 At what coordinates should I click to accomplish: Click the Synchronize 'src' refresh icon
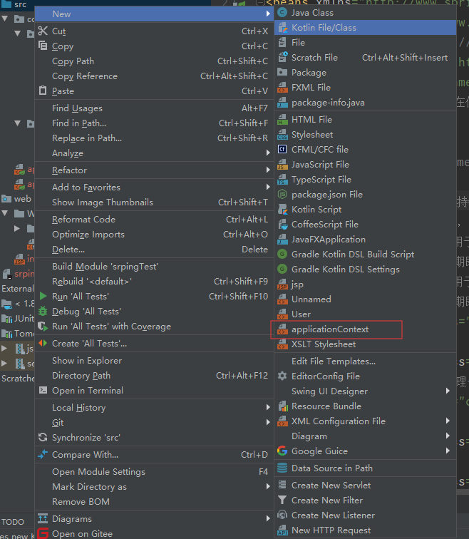[x=43, y=437]
